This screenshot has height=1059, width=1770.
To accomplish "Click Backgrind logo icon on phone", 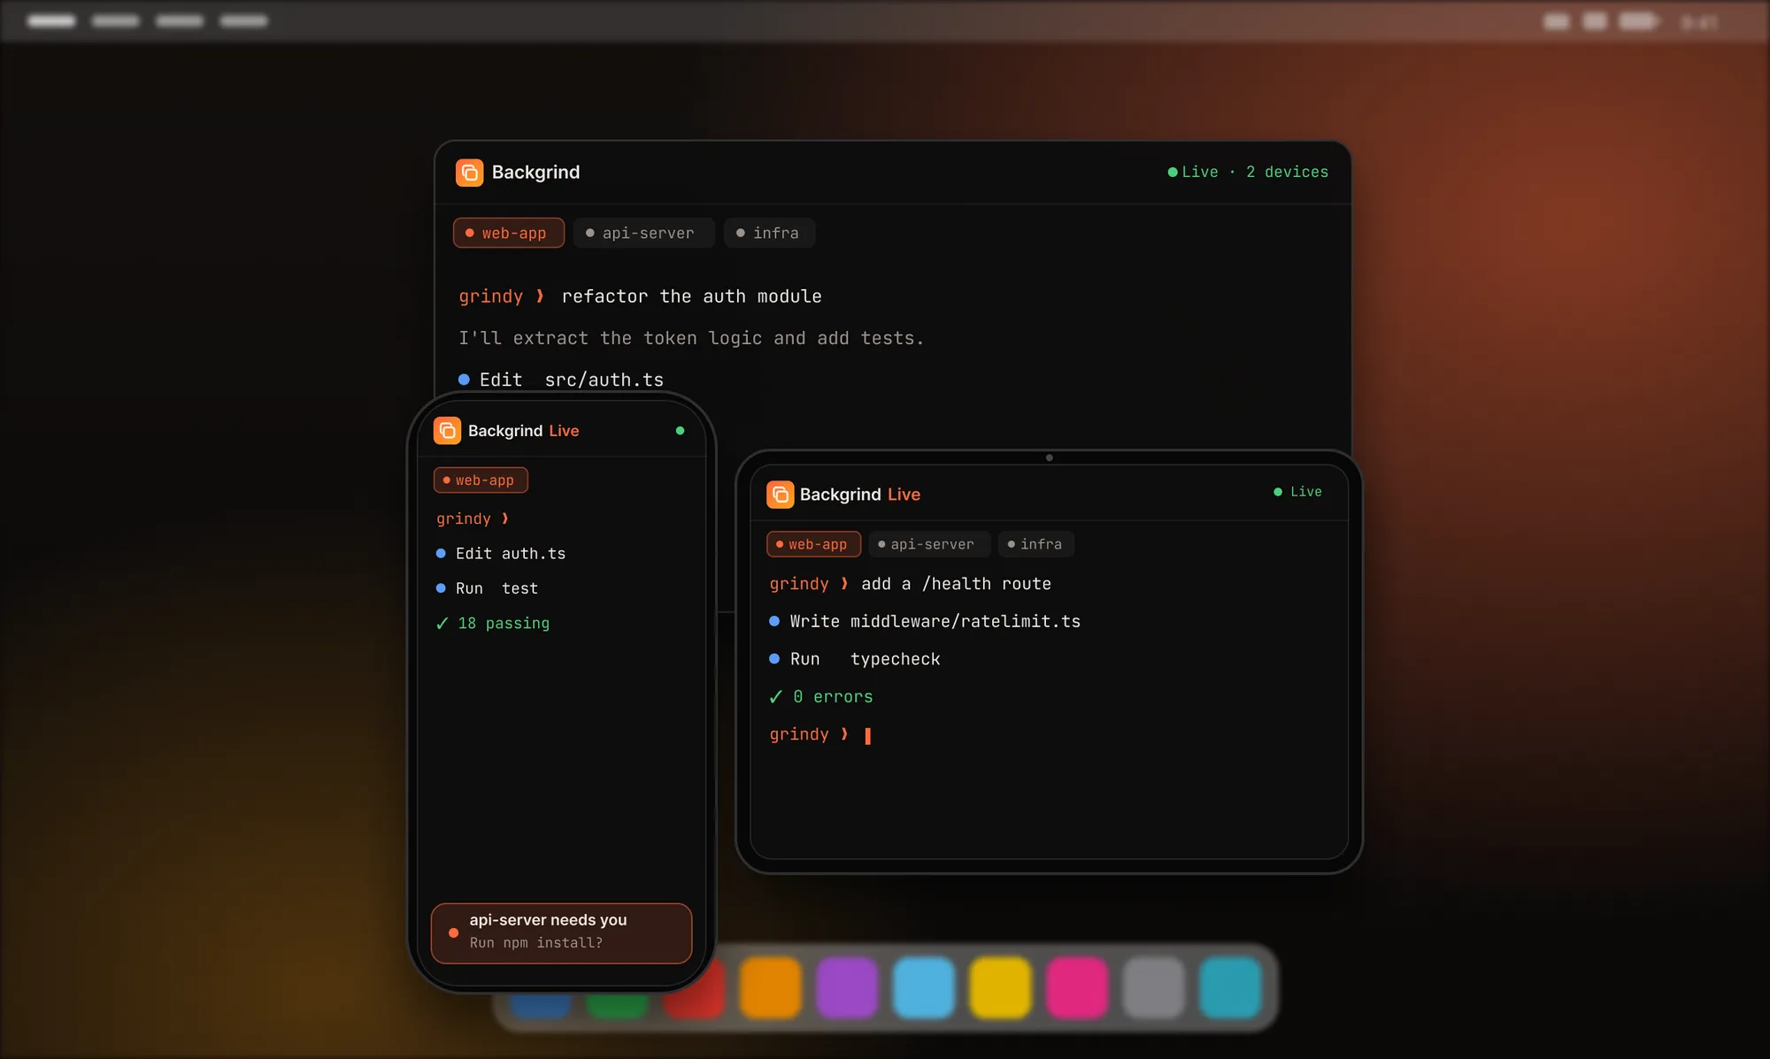I will pyautogui.click(x=447, y=431).
